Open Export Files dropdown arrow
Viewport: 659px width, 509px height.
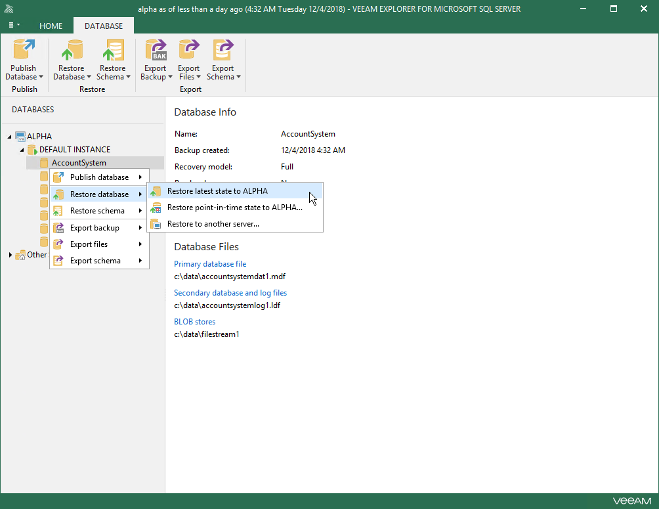198,77
